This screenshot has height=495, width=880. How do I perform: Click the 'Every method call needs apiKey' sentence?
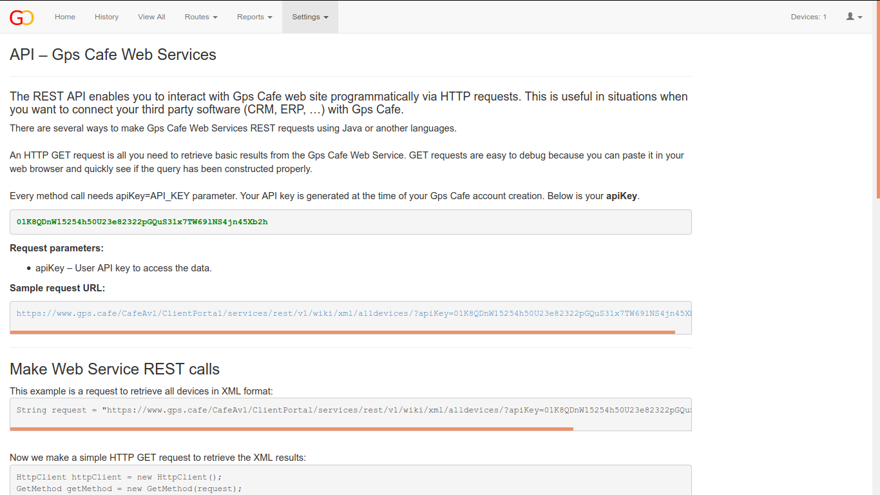(x=325, y=196)
